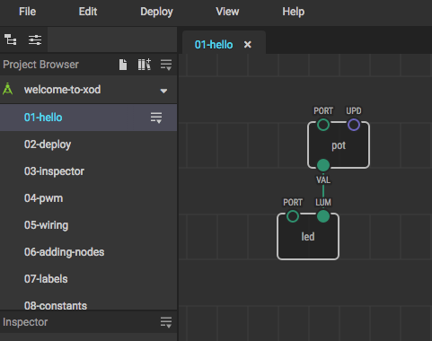Screen dimensions: 432x341
Task: Open the Project Browser panel options menu
Action: click(166, 65)
